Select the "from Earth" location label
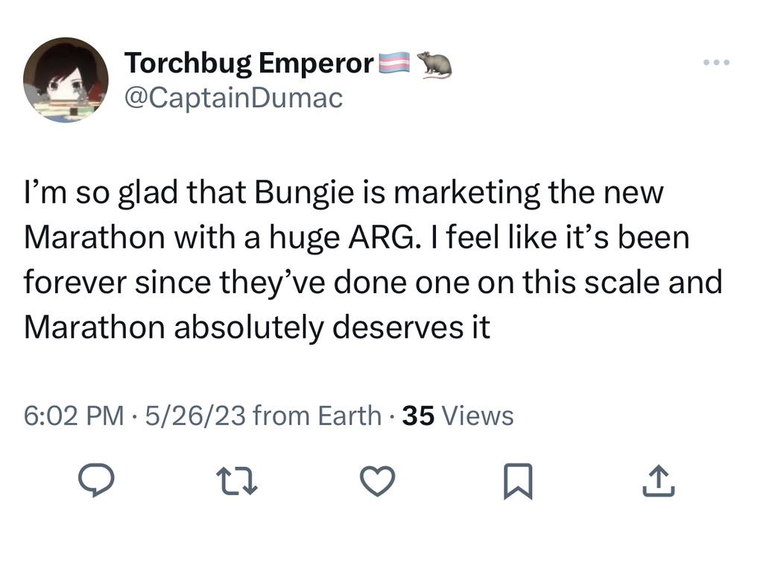The width and height of the screenshot is (757, 578). (317, 415)
